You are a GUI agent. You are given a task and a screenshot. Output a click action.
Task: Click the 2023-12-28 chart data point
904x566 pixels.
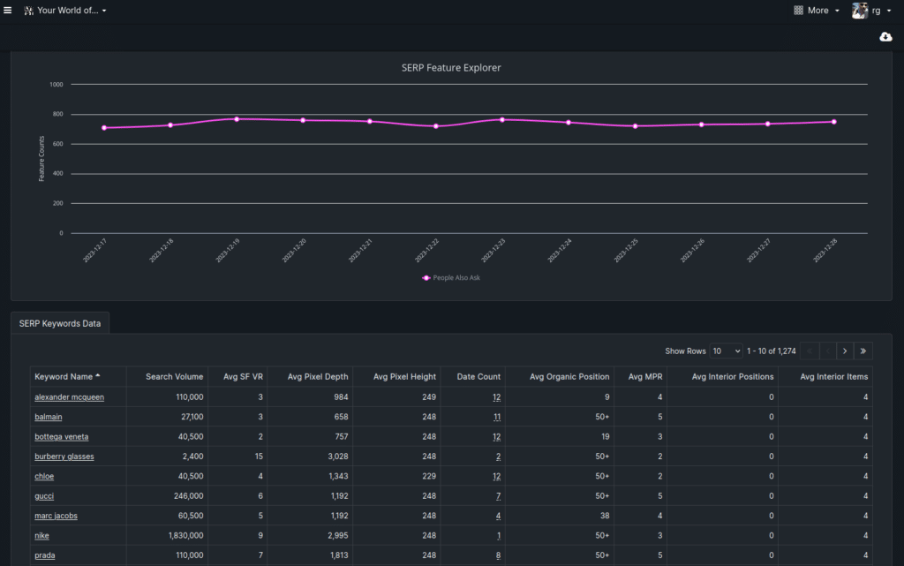coord(834,122)
